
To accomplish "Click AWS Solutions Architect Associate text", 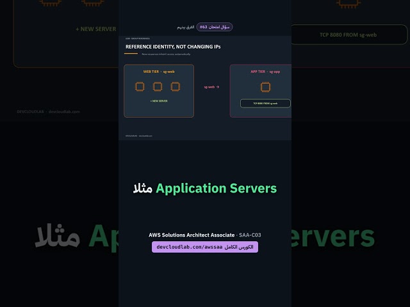I will (x=192, y=235).
